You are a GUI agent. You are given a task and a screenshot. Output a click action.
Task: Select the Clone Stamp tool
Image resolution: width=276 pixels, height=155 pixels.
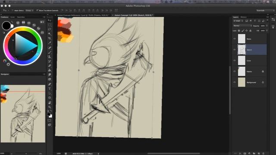50,57
